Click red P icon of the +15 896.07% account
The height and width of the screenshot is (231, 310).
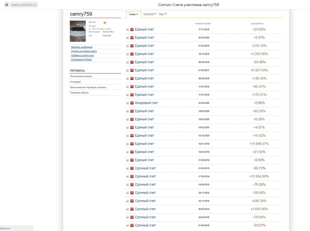[132, 144]
